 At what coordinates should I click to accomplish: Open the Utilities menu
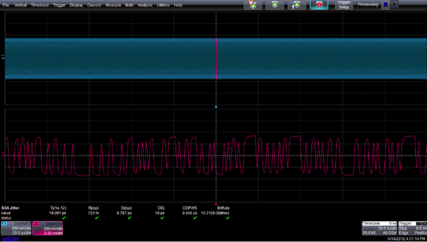point(163,5)
